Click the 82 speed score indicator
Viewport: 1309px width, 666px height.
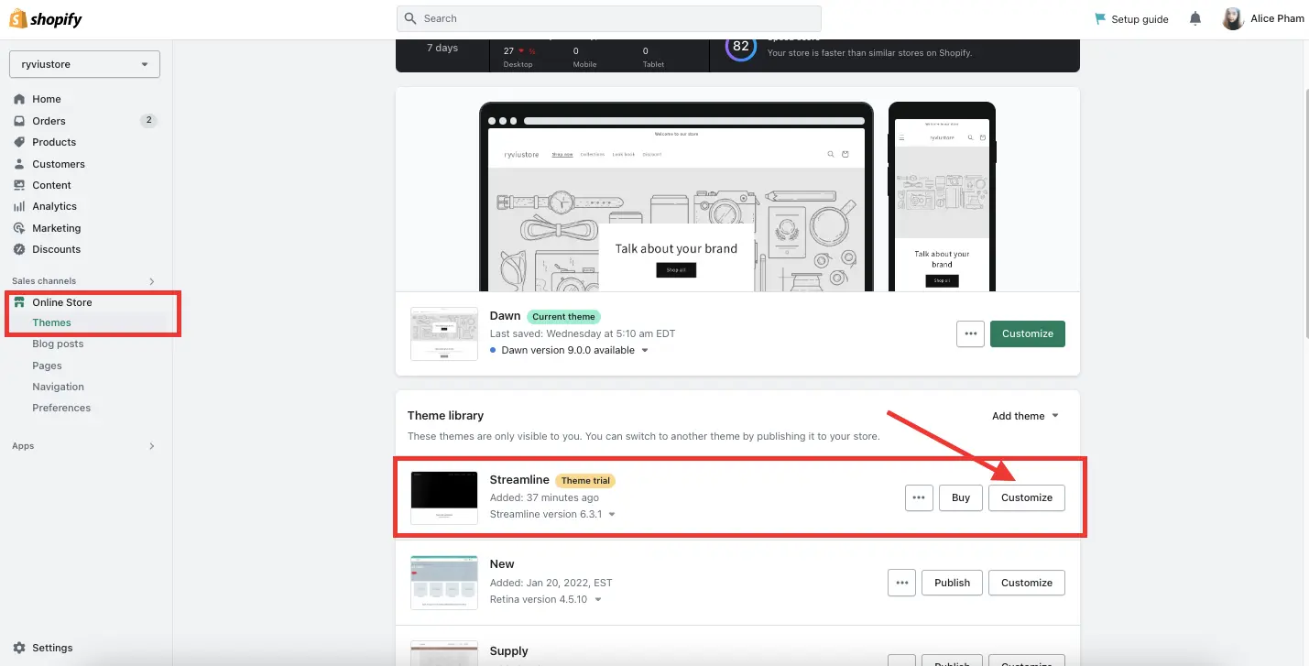tap(740, 44)
